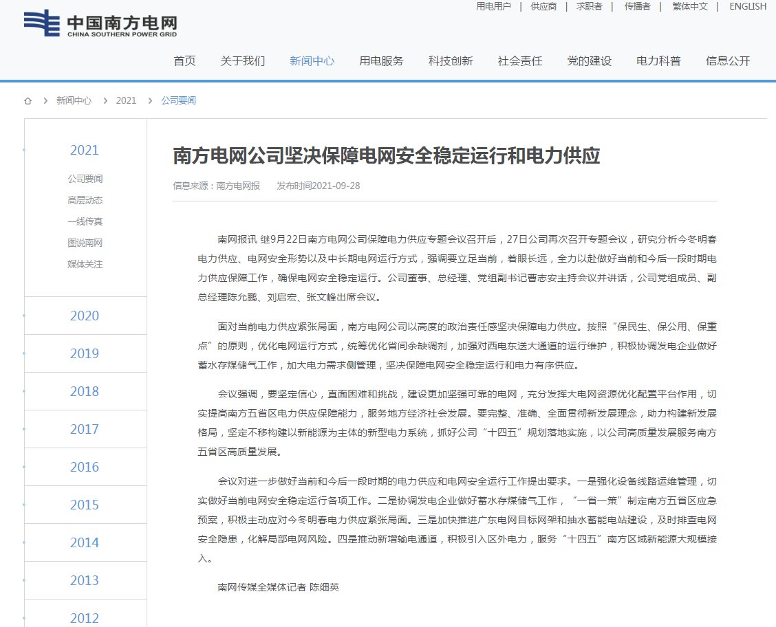
Task: Select 高层动态 under 2021
Action: point(85,200)
